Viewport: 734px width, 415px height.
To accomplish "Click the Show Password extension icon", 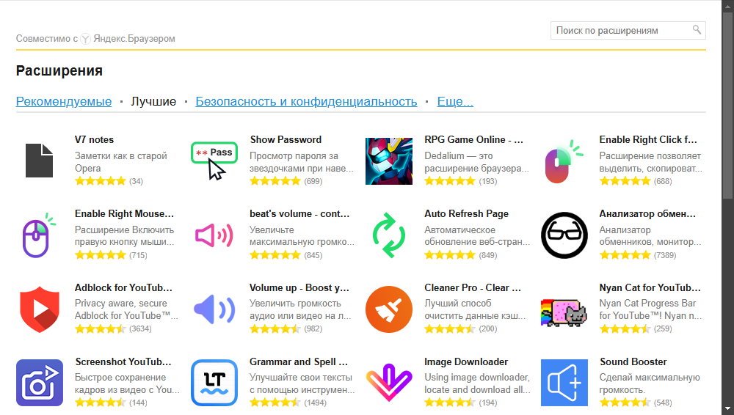I will click(x=214, y=161).
